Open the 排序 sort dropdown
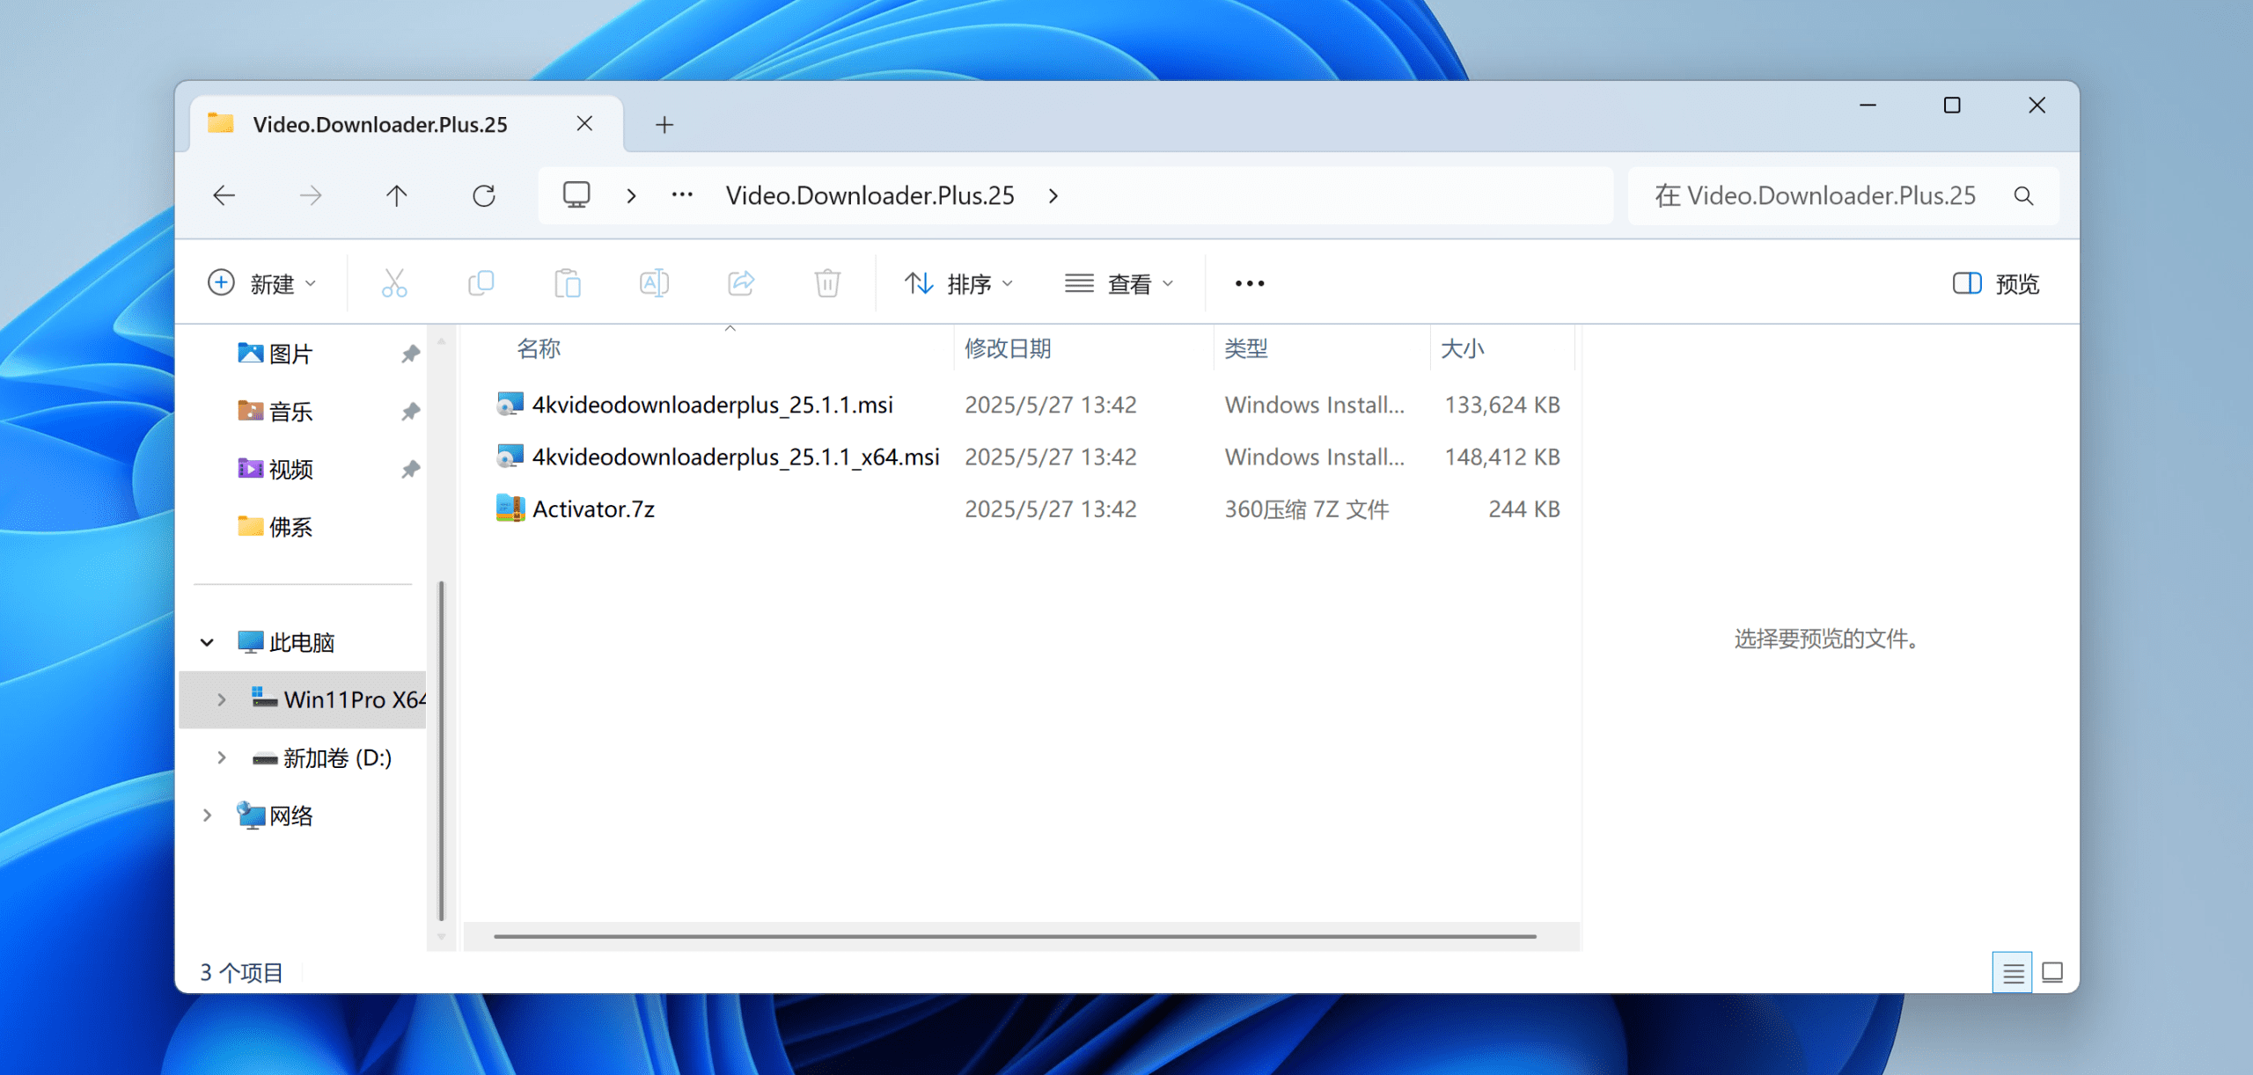Image resolution: width=2253 pixels, height=1075 pixels. pos(959,283)
